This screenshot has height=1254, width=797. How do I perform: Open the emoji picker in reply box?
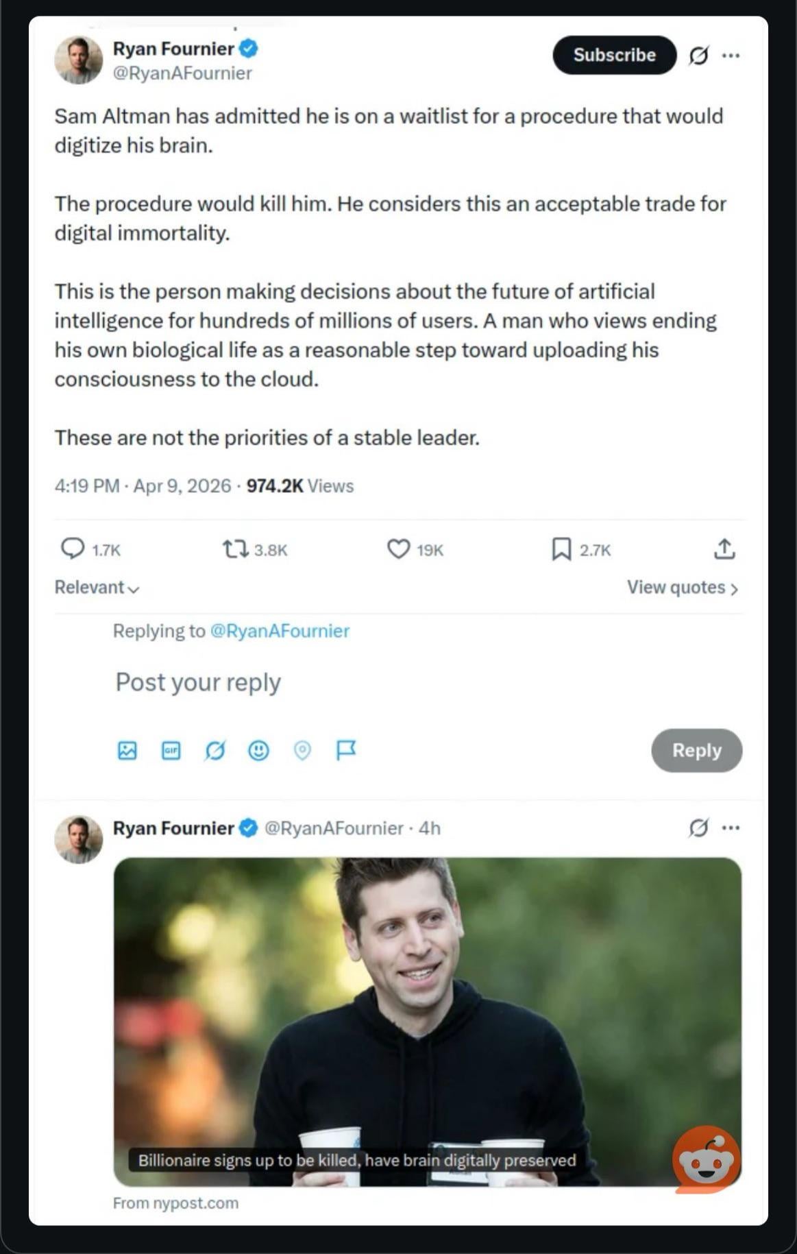point(258,750)
